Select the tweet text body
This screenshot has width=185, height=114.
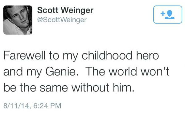point(86,71)
